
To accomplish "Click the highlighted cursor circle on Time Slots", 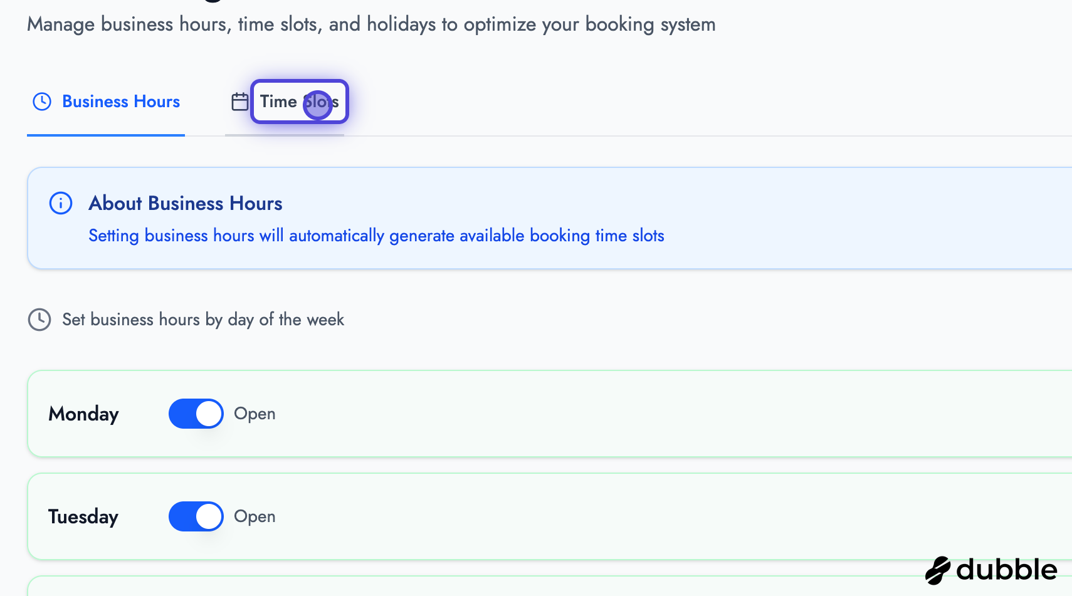I will [x=318, y=105].
